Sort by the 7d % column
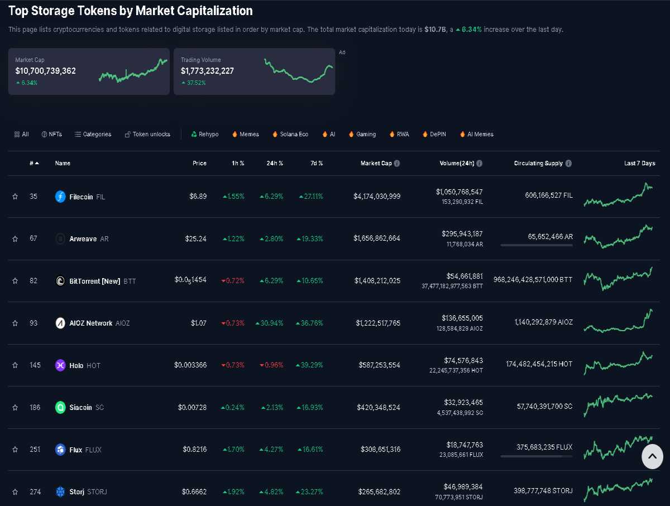670x506 pixels. [x=317, y=164]
